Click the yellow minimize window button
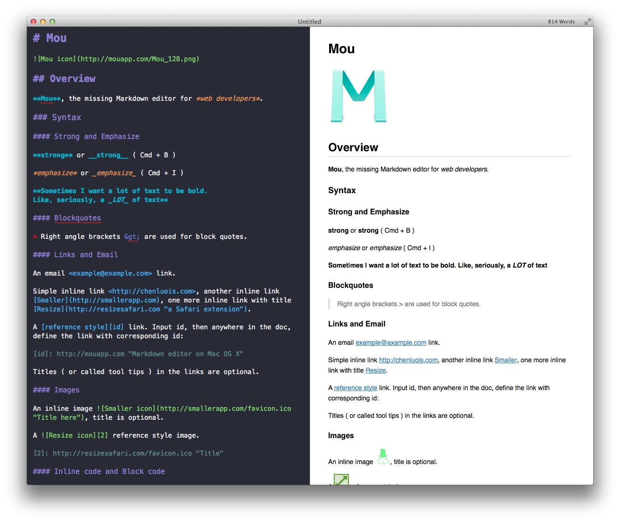Image resolution: width=620 pixels, height=522 pixels. pyautogui.click(x=43, y=22)
